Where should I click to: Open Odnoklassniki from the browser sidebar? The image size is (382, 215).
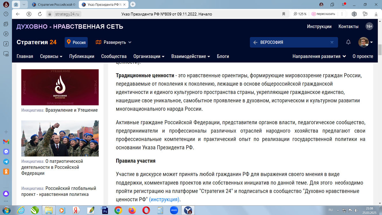(6, 171)
